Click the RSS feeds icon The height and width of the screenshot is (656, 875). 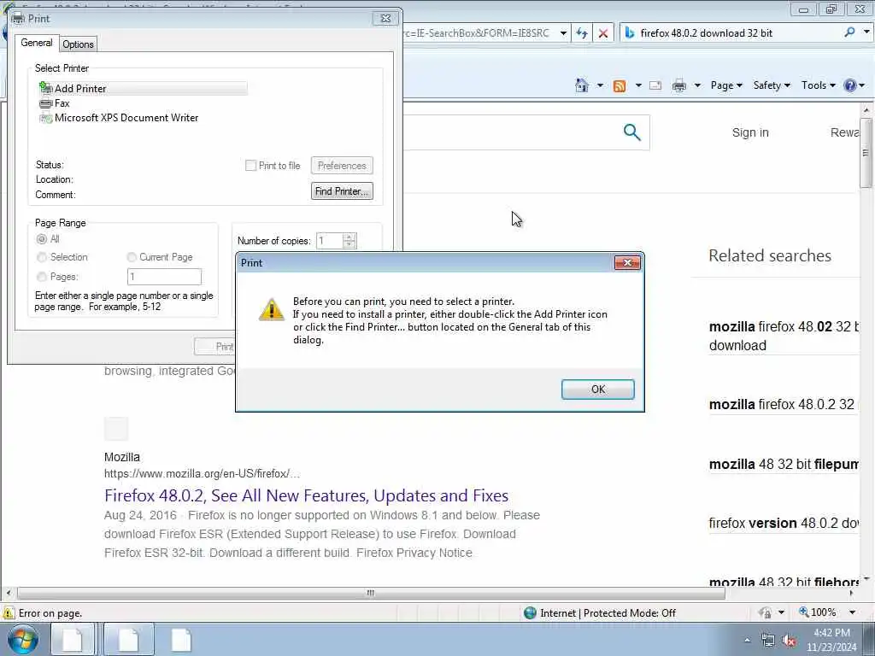pyautogui.click(x=620, y=86)
